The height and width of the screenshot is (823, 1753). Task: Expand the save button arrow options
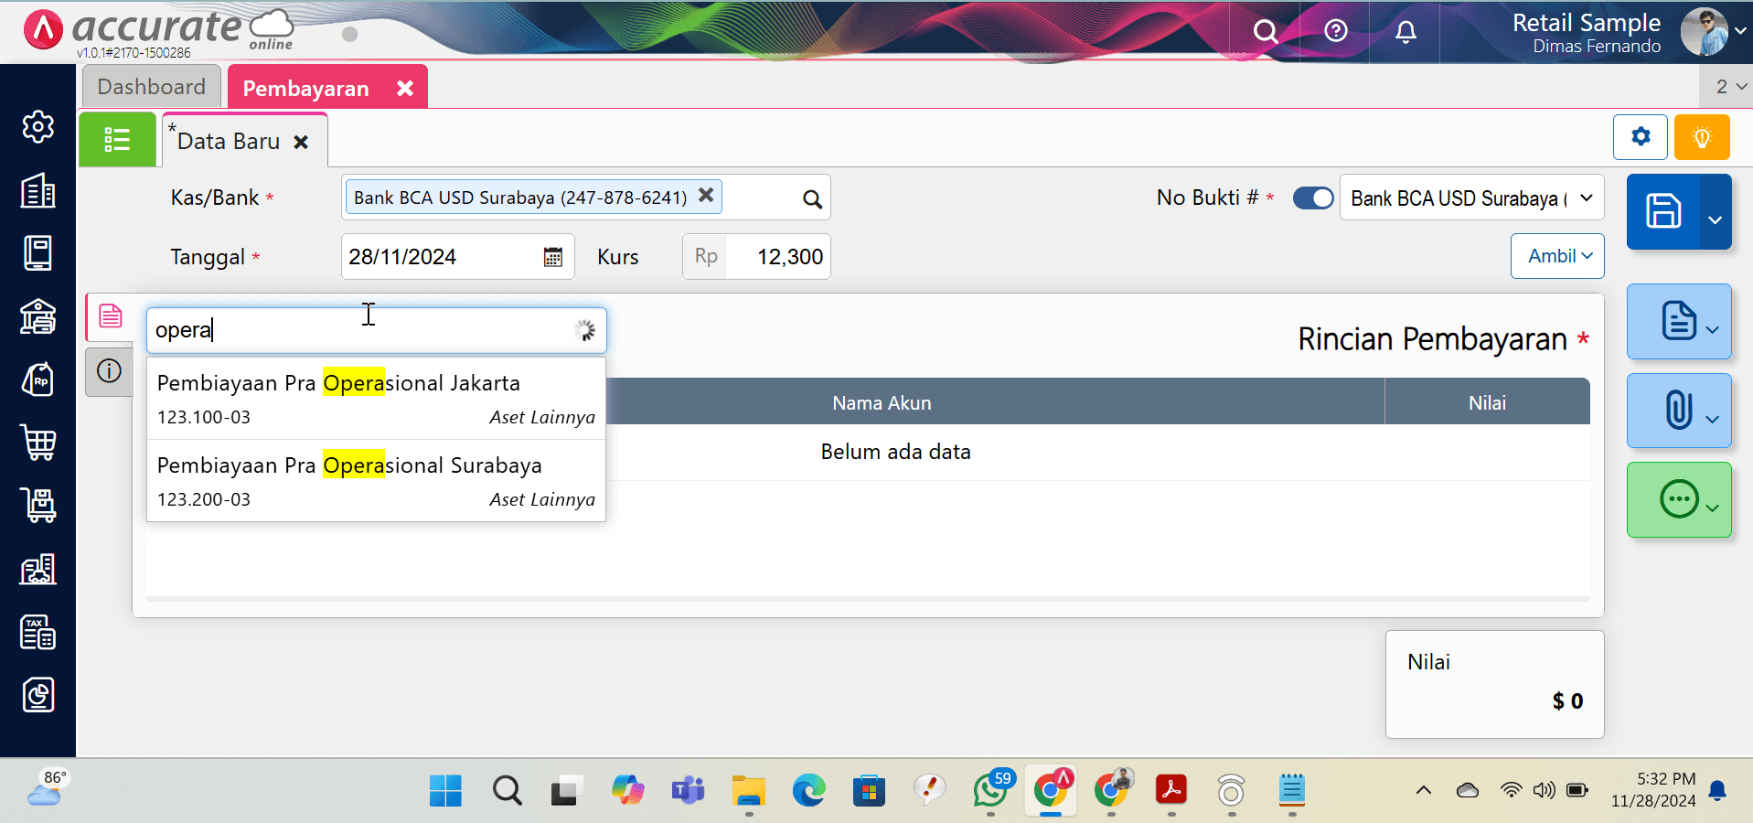click(1715, 219)
